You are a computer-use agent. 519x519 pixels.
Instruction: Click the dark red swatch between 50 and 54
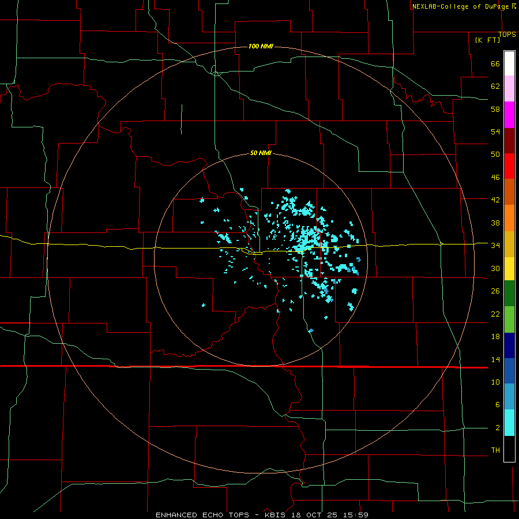[509, 140]
